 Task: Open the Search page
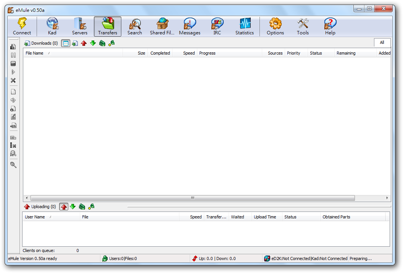pyautogui.click(x=135, y=26)
